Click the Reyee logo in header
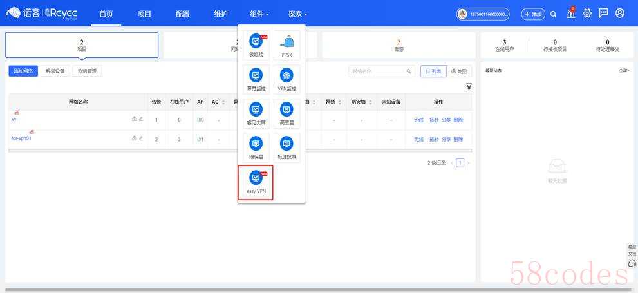Screen dimensions: 638x293 (x=41, y=14)
